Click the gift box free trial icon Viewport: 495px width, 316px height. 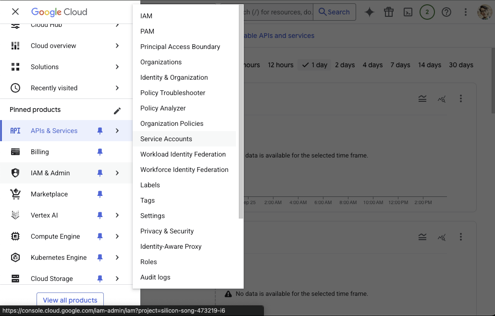point(389,12)
